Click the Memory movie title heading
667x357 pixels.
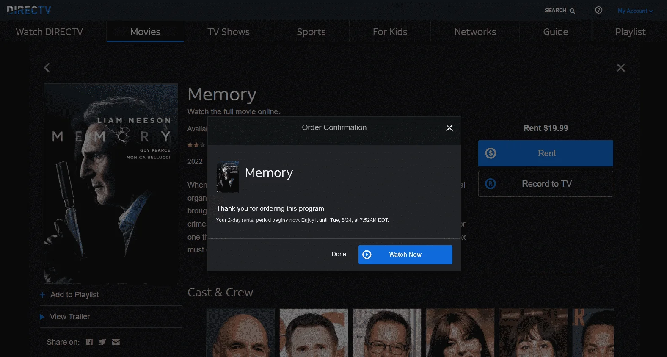(222, 94)
